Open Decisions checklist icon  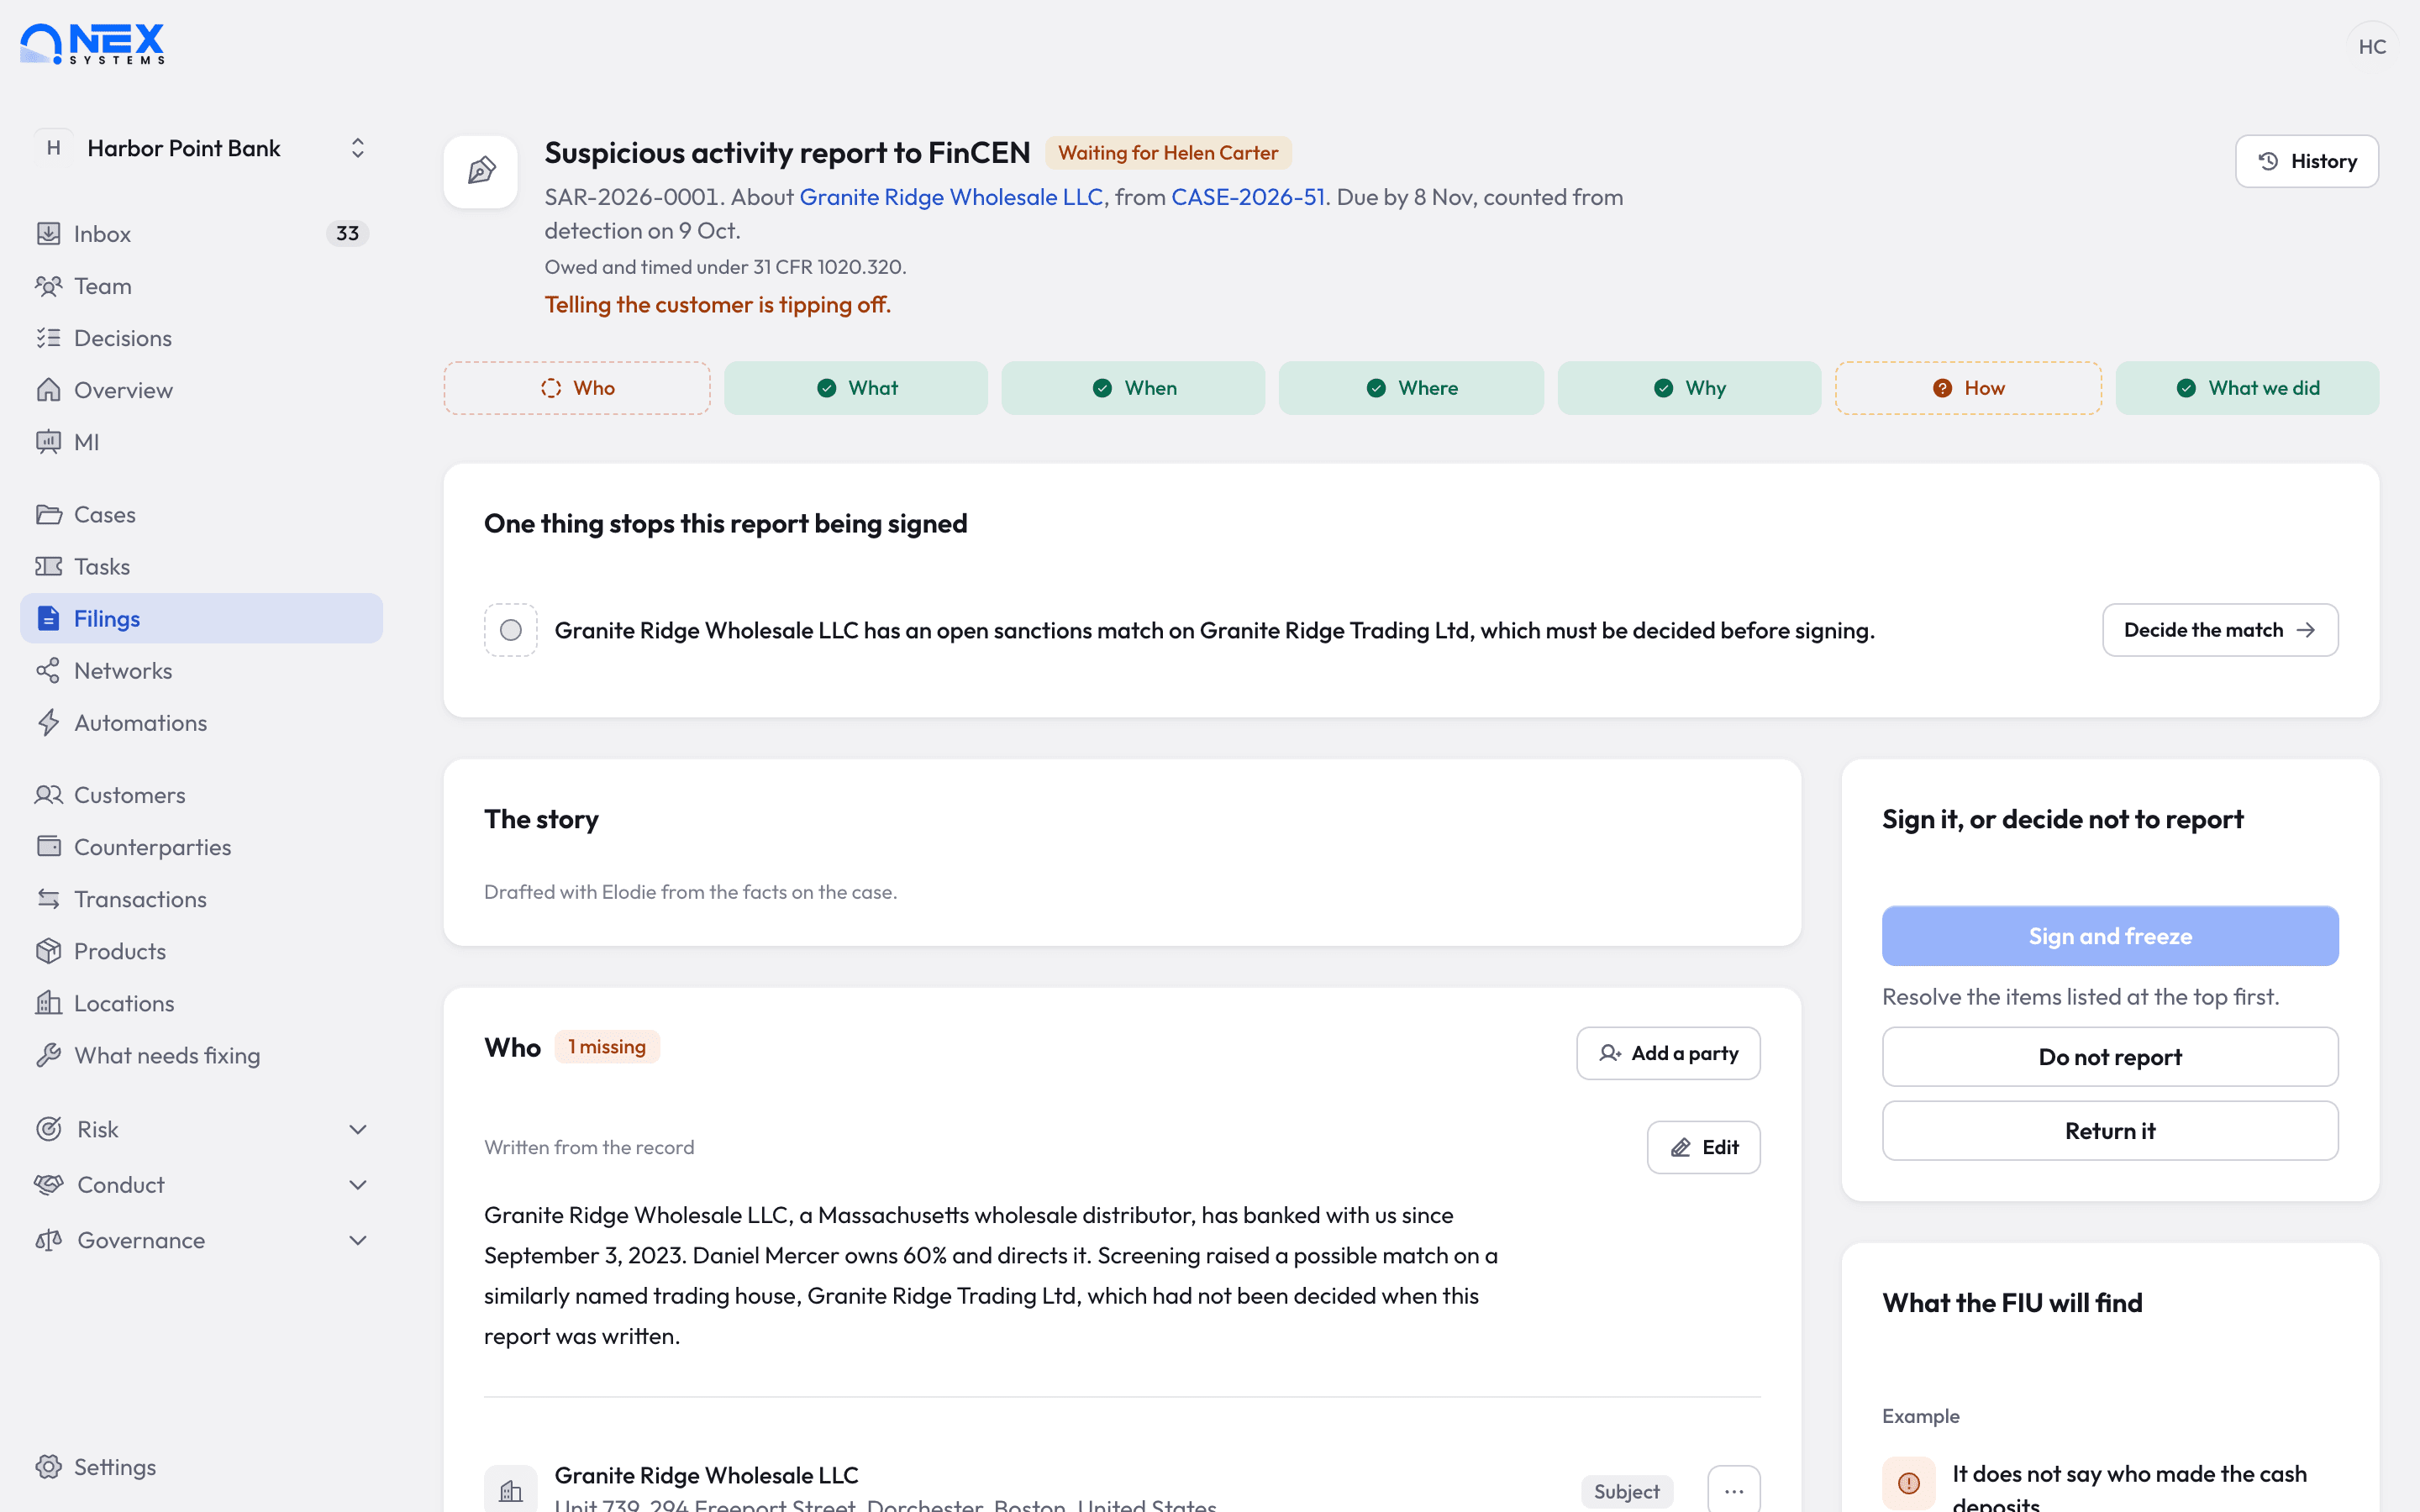(x=48, y=338)
